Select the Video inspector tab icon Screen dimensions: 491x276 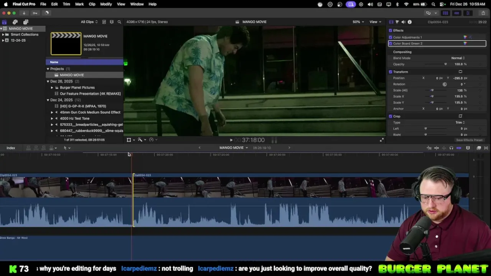(391, 22)
